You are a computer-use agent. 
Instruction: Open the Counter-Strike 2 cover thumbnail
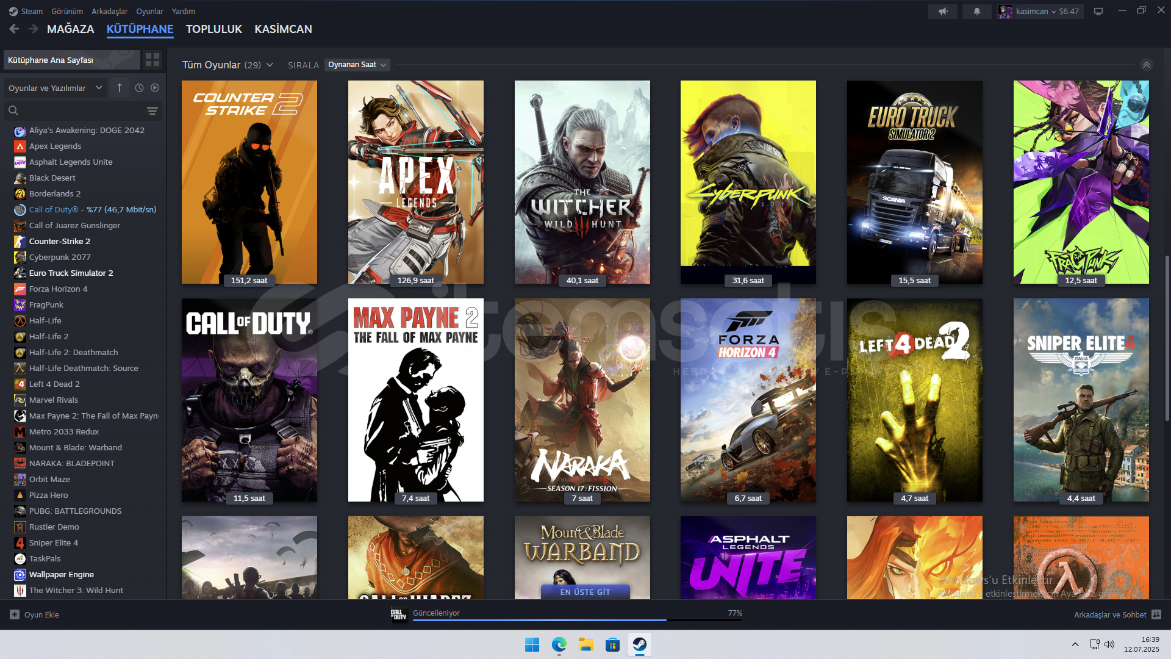tap(249, 182)
